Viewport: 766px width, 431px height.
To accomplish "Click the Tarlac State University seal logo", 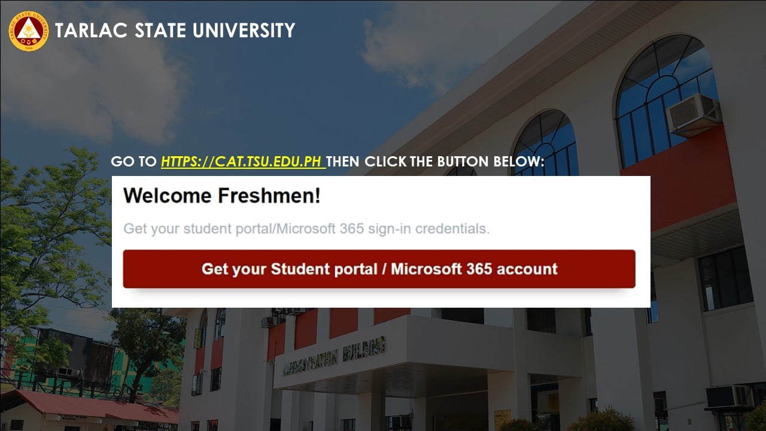I will (28, 31).
